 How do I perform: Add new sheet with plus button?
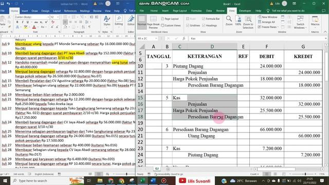pyautogui.click(x=168, y=169)
